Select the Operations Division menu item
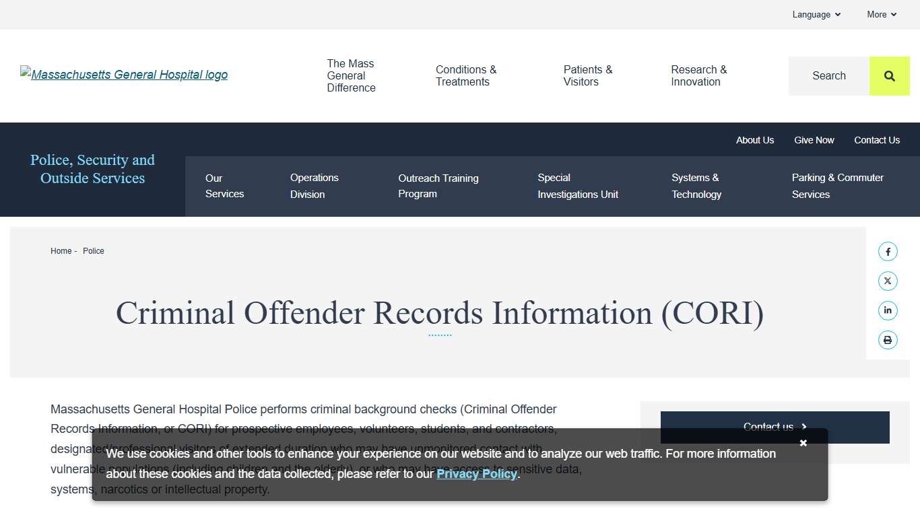Viewport: 920px width, 517px height. 314,186
